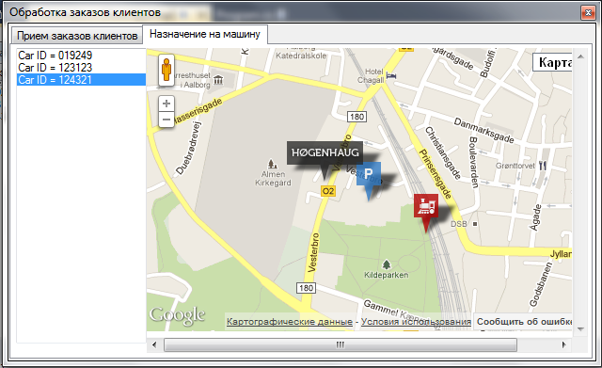Viewport: 602px width, 368px height.
Task: Click Сообщить об ошибке link
Action: pos(524,322)
